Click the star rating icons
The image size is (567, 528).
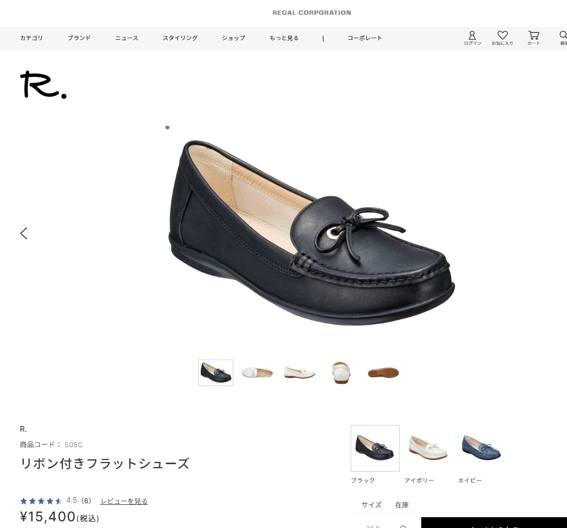(x=41, y=501)
